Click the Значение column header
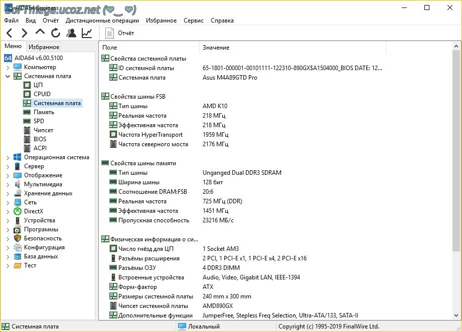462x332 pixels. (x=216, y=48)
